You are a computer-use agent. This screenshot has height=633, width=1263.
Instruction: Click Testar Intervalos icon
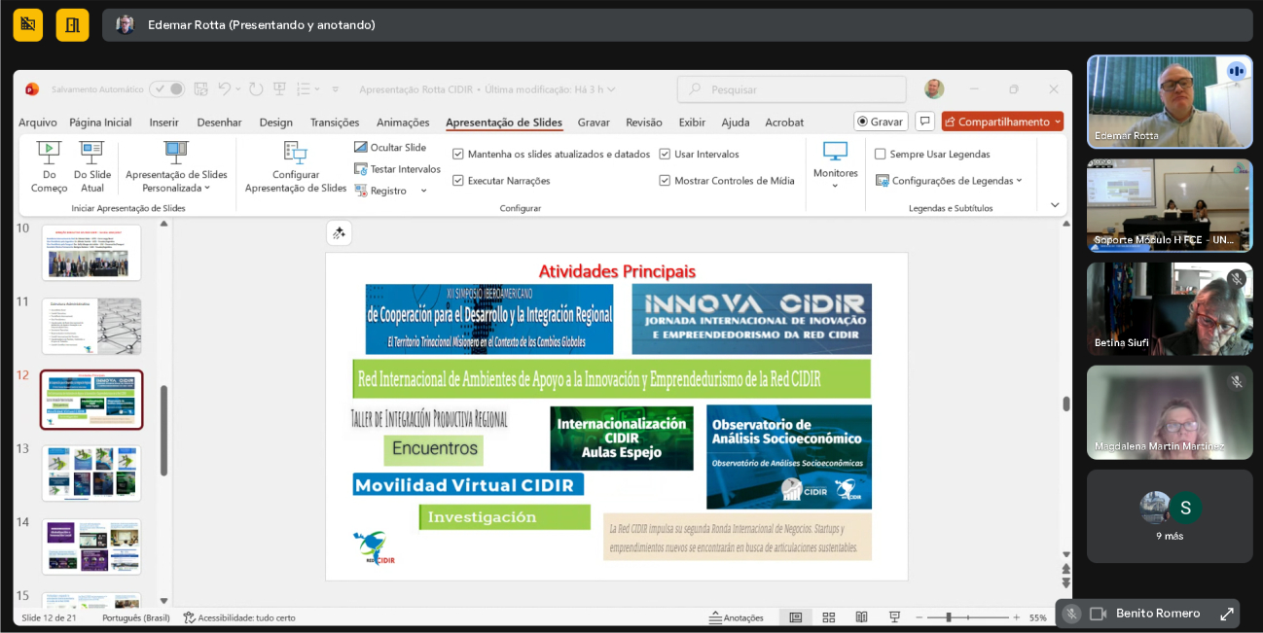coord(361,169)
